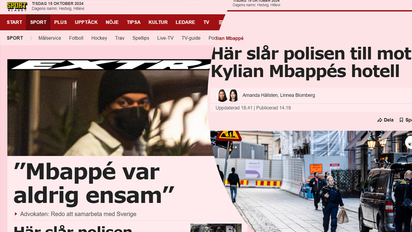Click Linnea Blomberg's author avatar

click(233, 95)
